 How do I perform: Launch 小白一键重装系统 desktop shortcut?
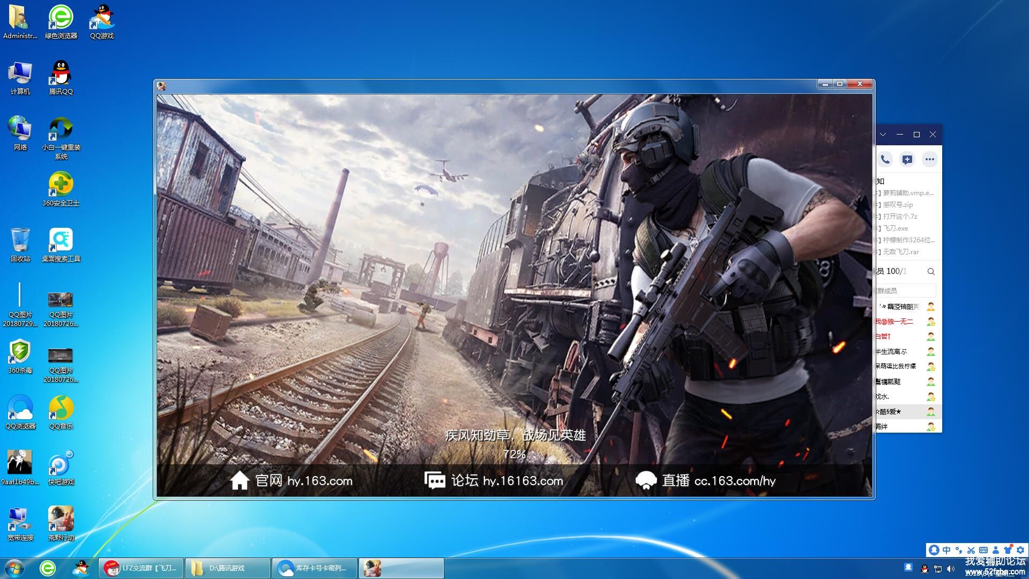coord(61,138)
